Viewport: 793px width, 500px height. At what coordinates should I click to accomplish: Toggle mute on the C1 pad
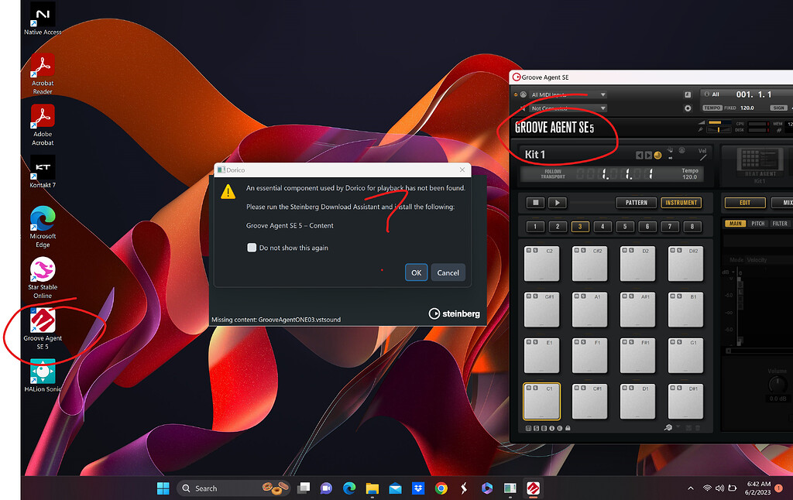(528, 389)
